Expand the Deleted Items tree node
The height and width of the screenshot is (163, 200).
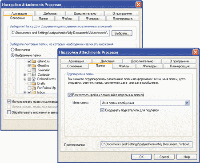[x=25, y=79]
